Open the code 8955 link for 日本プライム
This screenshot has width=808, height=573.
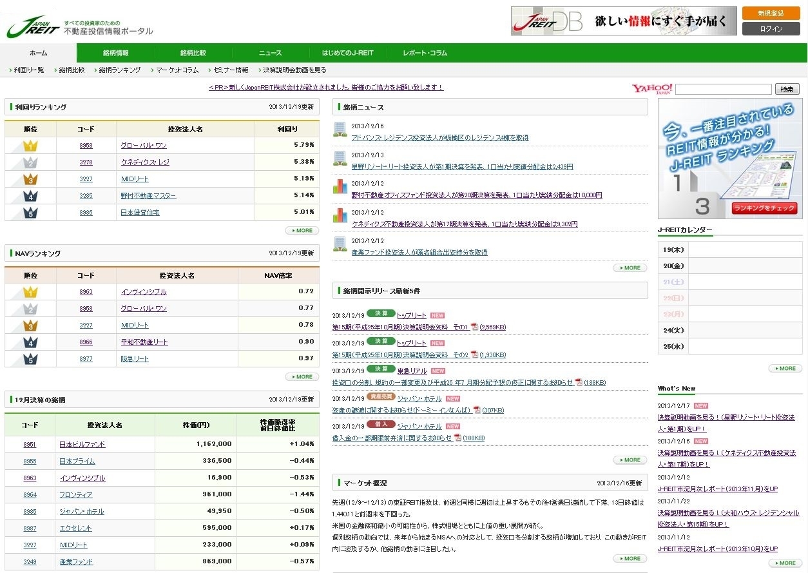click(x=30, y=461)
